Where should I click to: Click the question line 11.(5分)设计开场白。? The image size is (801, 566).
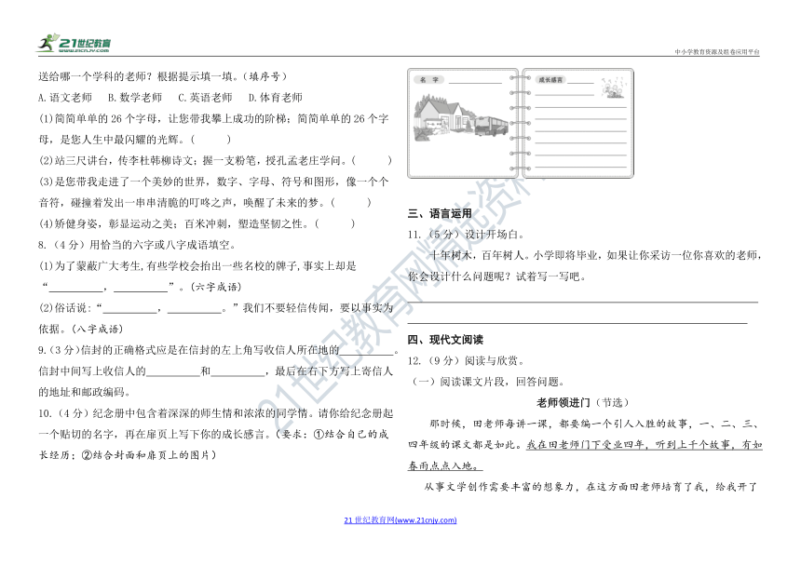(466, 235)
